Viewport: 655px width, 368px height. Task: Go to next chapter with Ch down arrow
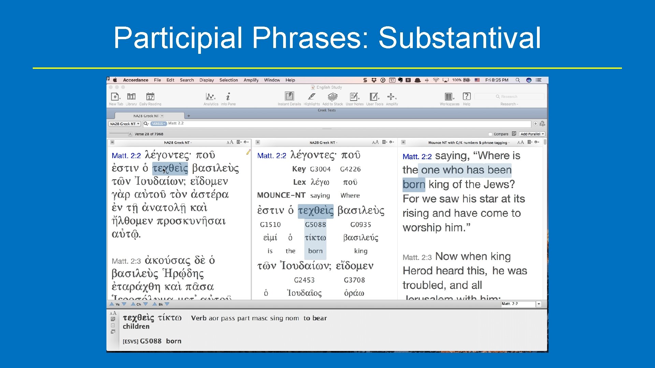[146, 304]
